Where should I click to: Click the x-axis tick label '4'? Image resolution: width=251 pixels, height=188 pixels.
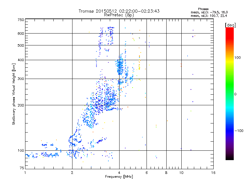(119, 173)
